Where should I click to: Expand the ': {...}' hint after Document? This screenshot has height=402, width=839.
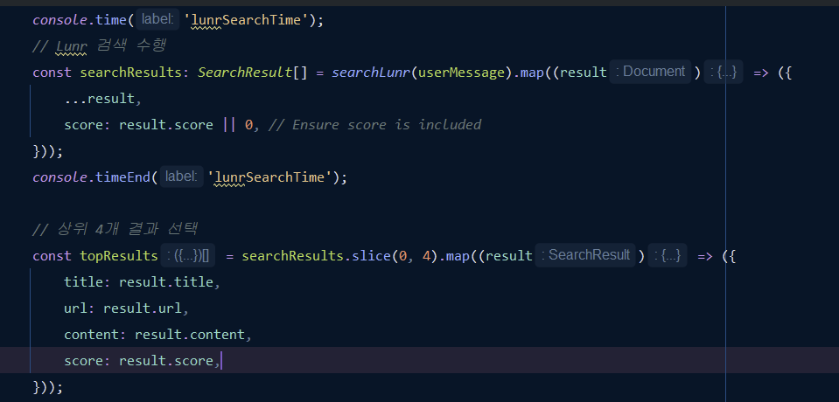[724, 72]
